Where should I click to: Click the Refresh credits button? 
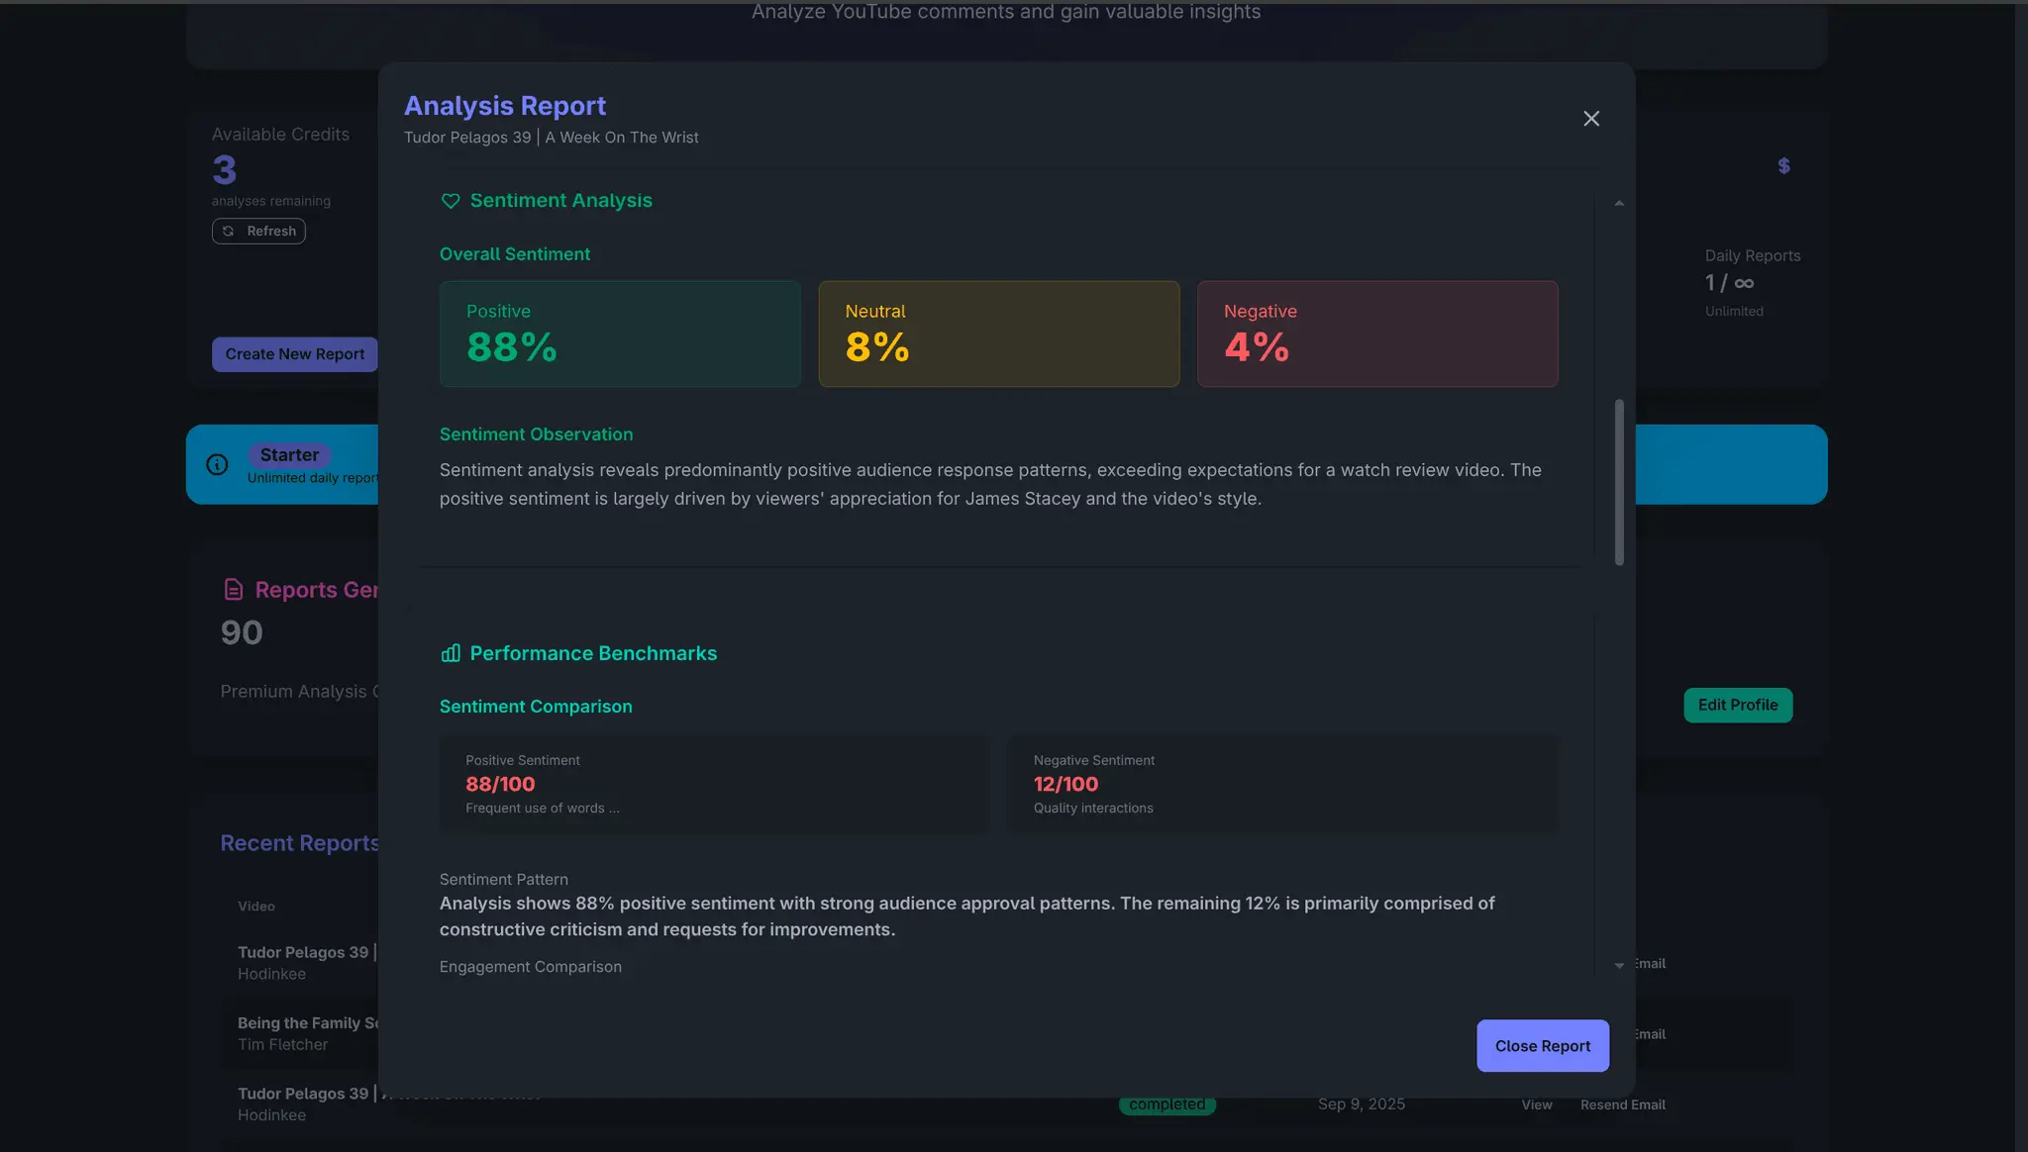point(258,231)
